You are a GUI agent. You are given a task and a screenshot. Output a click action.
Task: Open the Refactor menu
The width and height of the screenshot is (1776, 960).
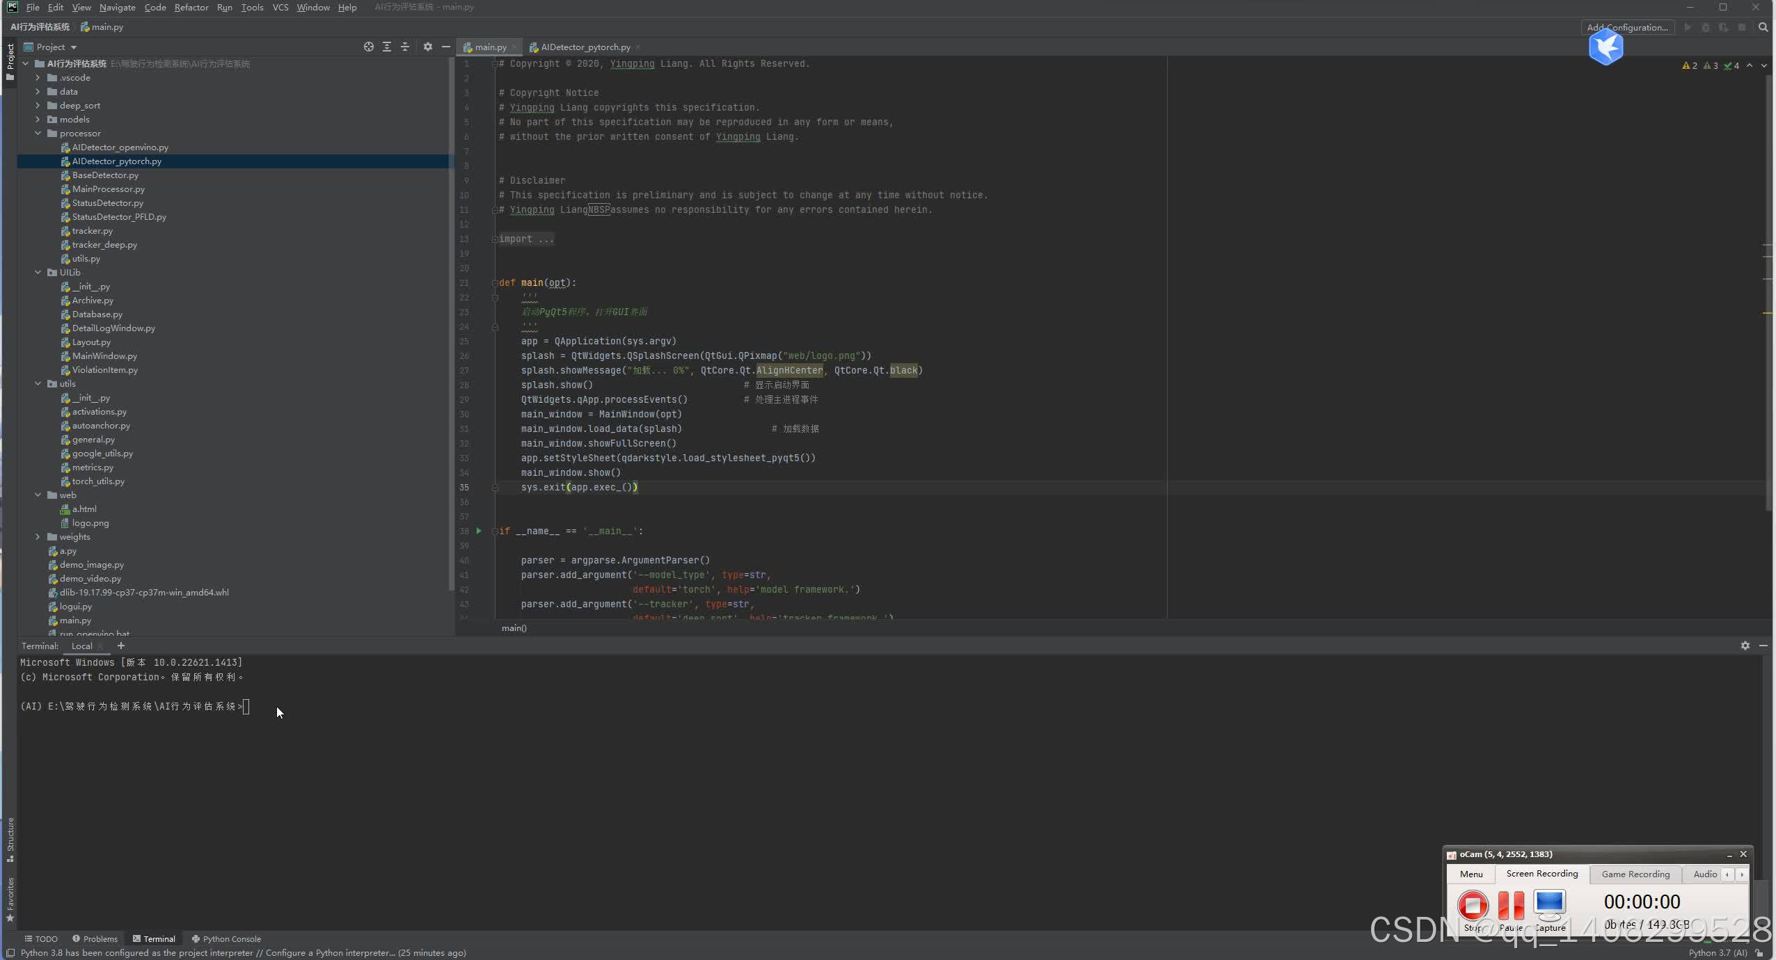pos(191,7)
